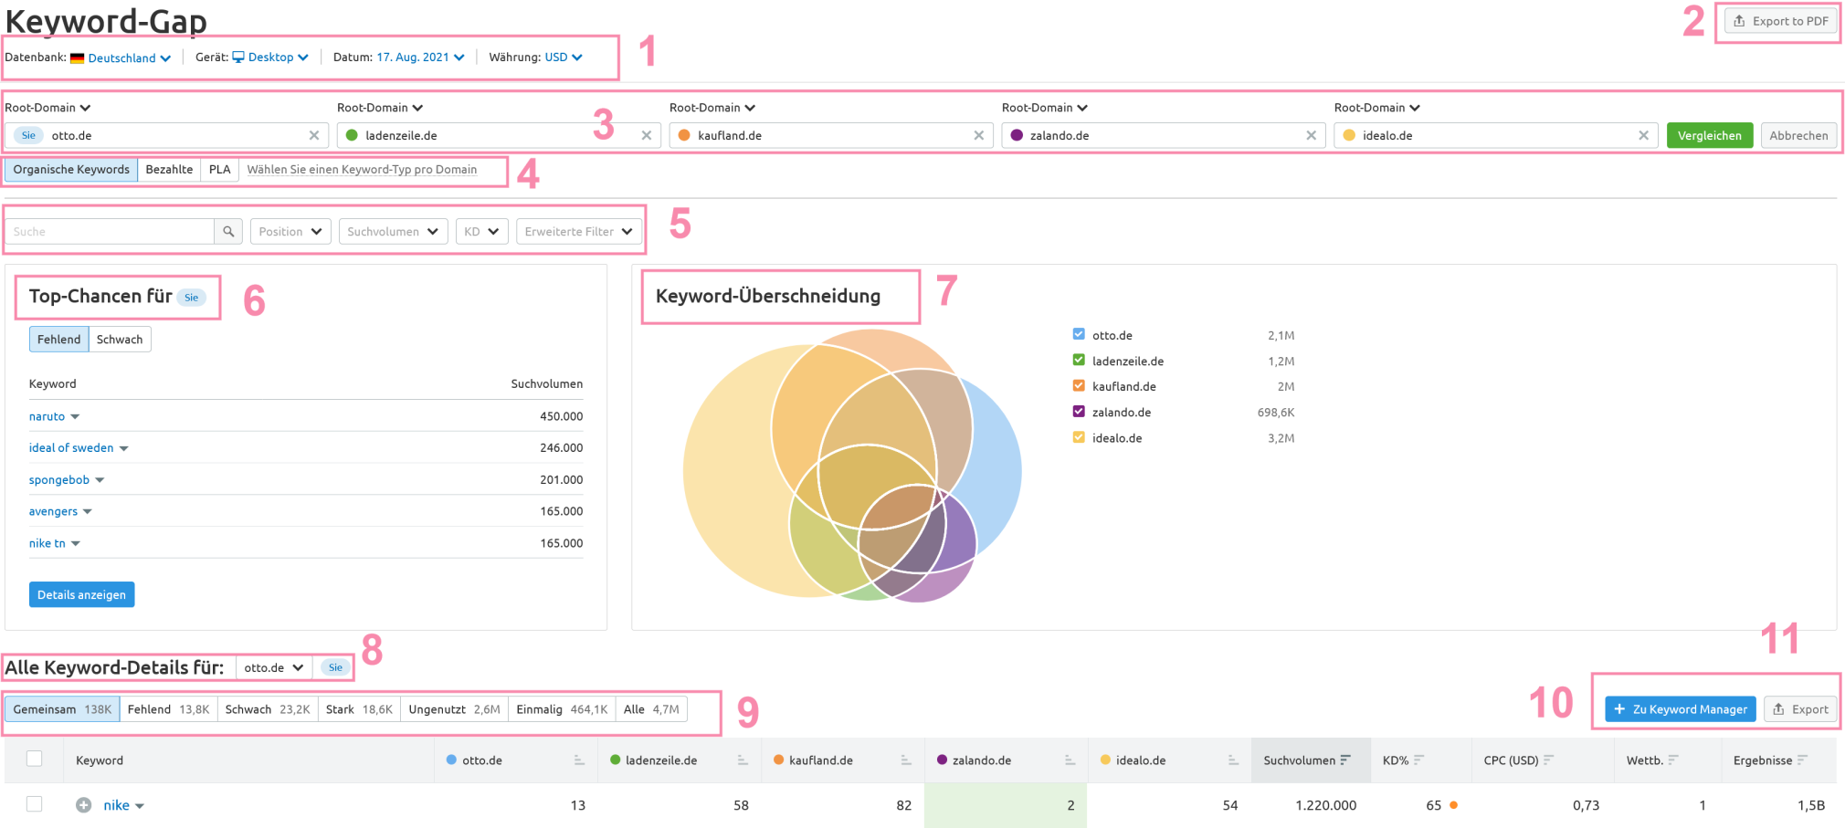
Task: Click the sort icon in the otto.de column header
Action: pos(578,760)
